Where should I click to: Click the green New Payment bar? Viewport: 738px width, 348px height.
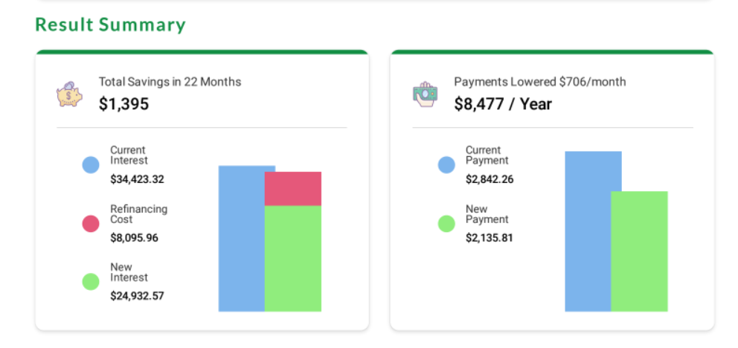click(x=639, y=251)
